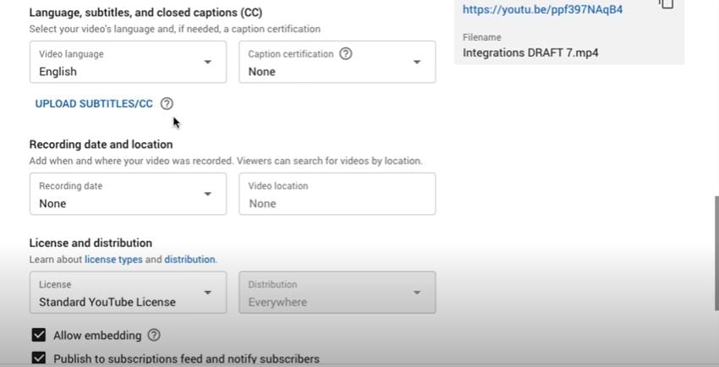Select the Integrations DRAFT 7.mp4 filename text
719x367 pixels.
click(530, 52)
